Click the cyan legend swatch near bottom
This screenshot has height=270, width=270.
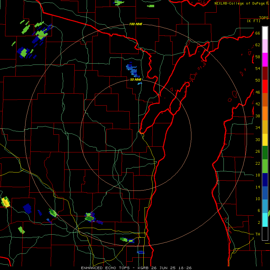pos(265,220)
